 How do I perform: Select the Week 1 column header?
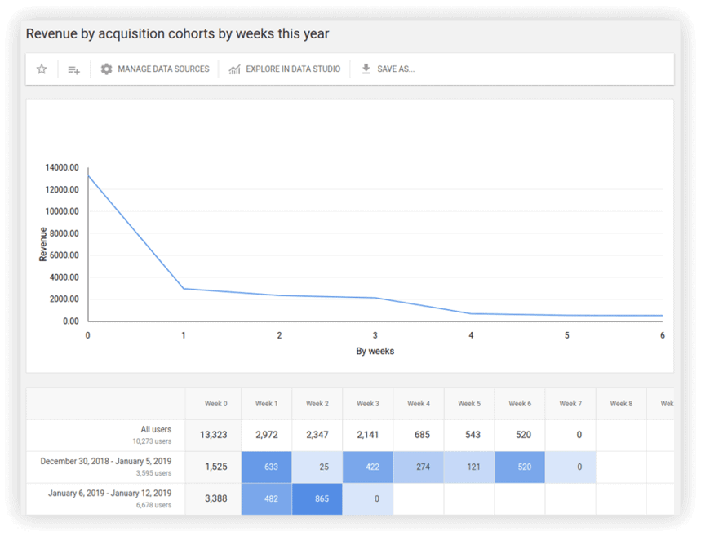click(x=267, y=404)
